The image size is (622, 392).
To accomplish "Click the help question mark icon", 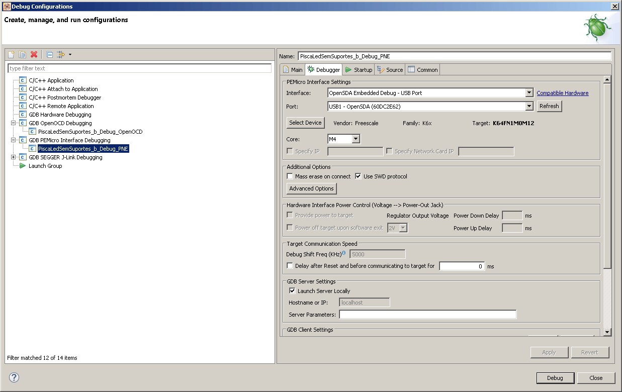I will coord(14,377).
